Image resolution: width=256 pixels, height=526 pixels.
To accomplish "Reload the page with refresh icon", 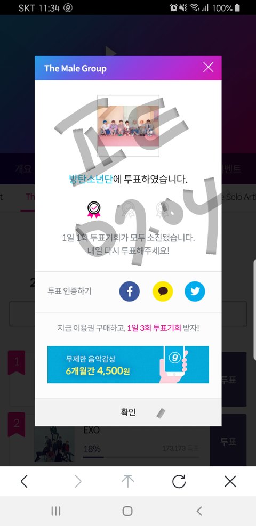I will 179,482.
